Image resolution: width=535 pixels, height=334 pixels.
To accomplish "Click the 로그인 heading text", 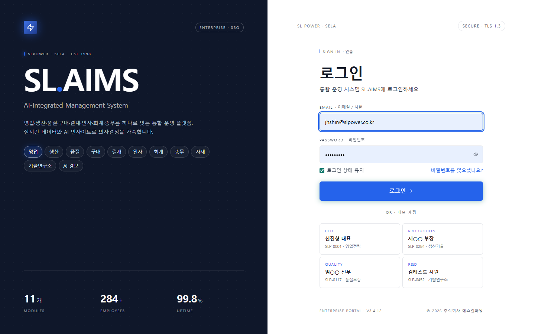I will coord(341,73).
